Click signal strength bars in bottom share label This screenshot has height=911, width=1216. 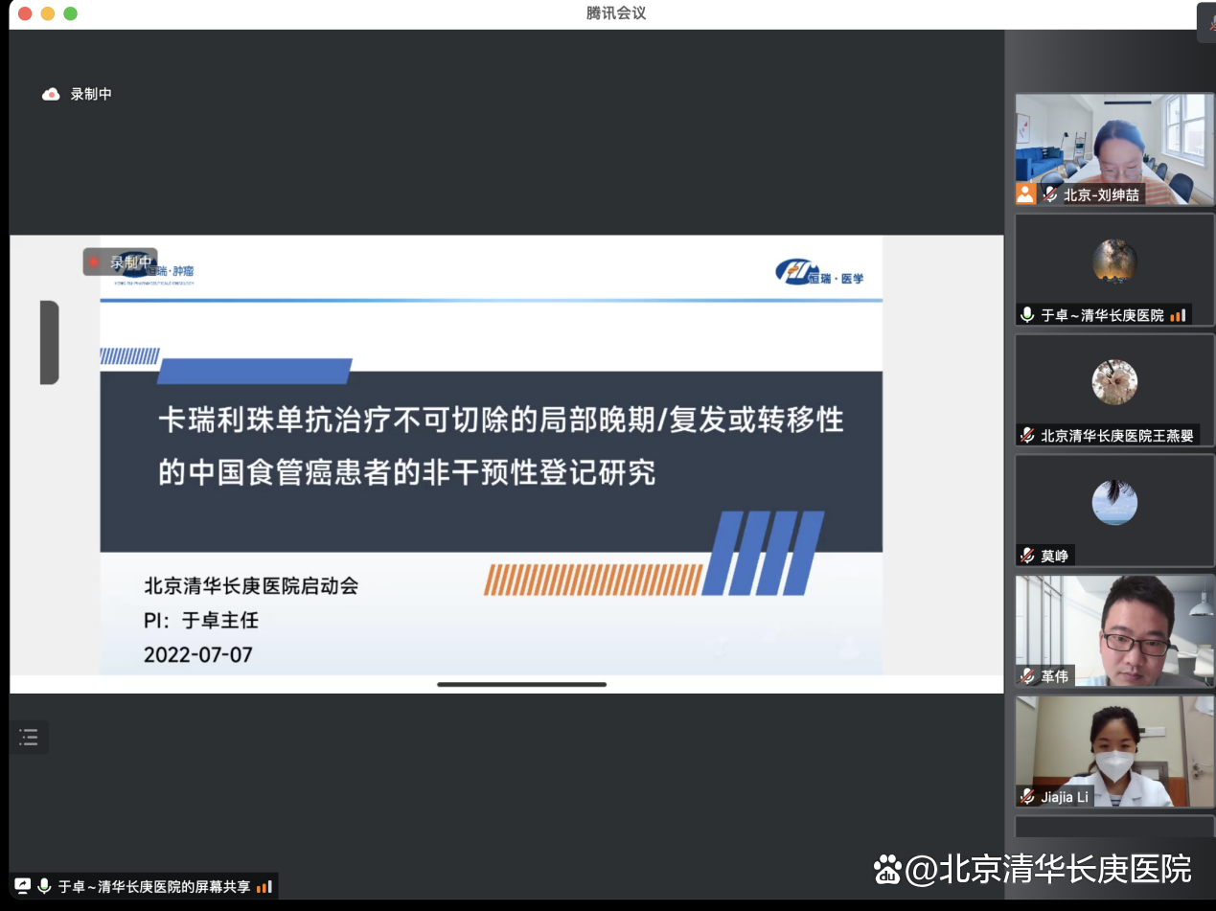coord(264,886)
